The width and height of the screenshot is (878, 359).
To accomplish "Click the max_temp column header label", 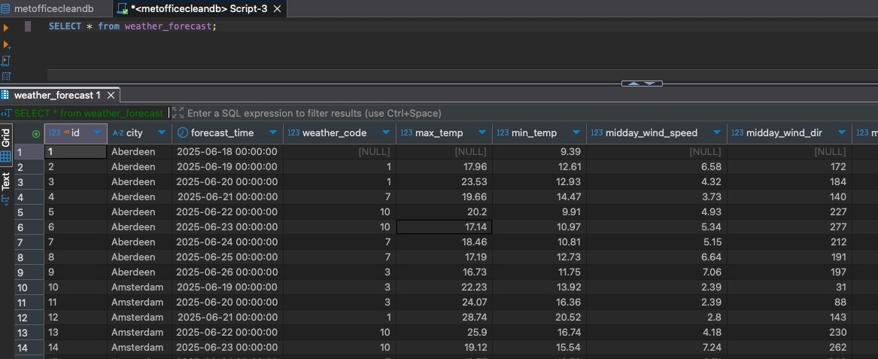I will 439,132.
